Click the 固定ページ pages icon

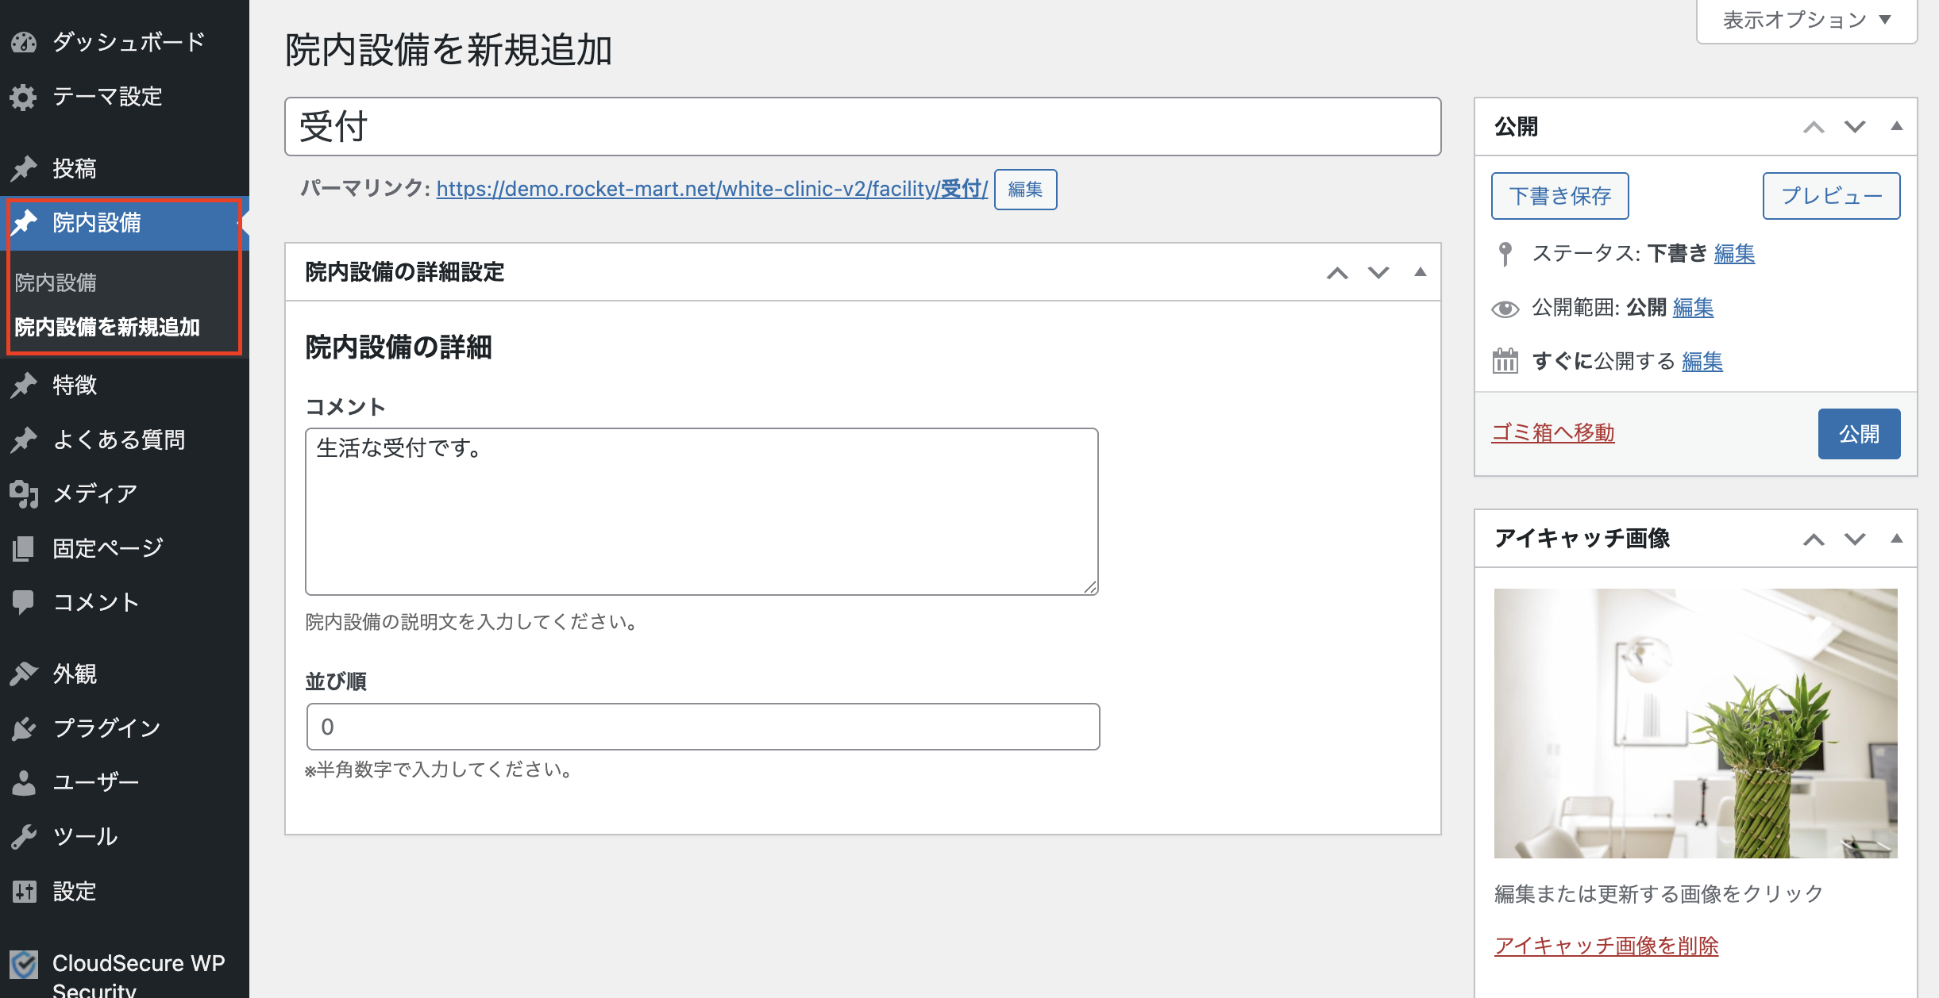tap(24, 548)
